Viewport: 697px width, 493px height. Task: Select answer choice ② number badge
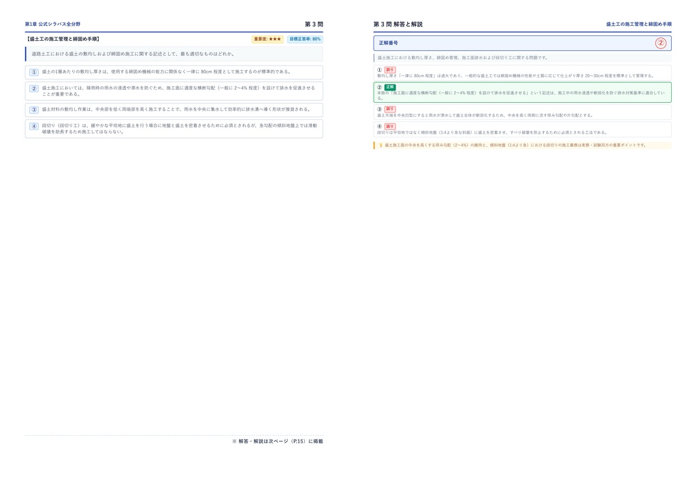coord(34,89)
